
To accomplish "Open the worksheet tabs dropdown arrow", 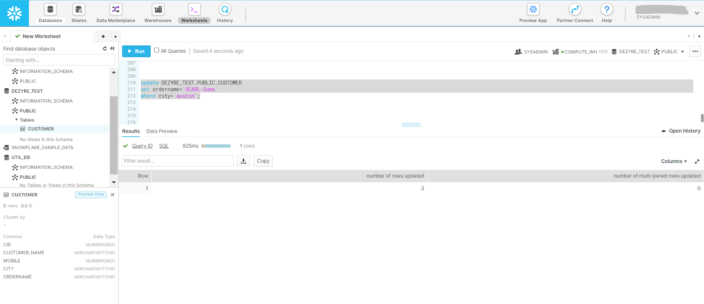I will tap(115, 36).
